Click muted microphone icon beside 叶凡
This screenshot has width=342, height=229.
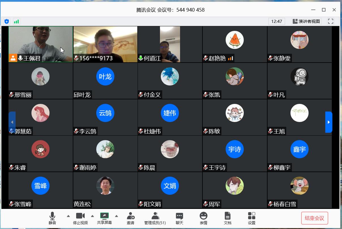click(x=270, y=95)
